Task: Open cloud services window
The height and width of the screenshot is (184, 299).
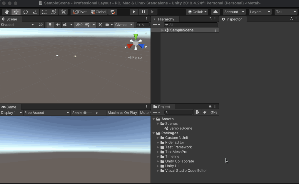Action: pyautogui.click(x=216, y=12)
